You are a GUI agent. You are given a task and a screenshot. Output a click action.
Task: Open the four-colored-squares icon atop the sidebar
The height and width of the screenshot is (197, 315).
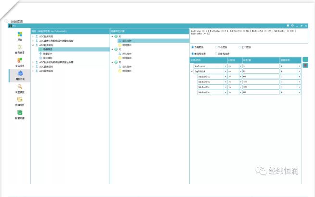[x=20, y=34]
